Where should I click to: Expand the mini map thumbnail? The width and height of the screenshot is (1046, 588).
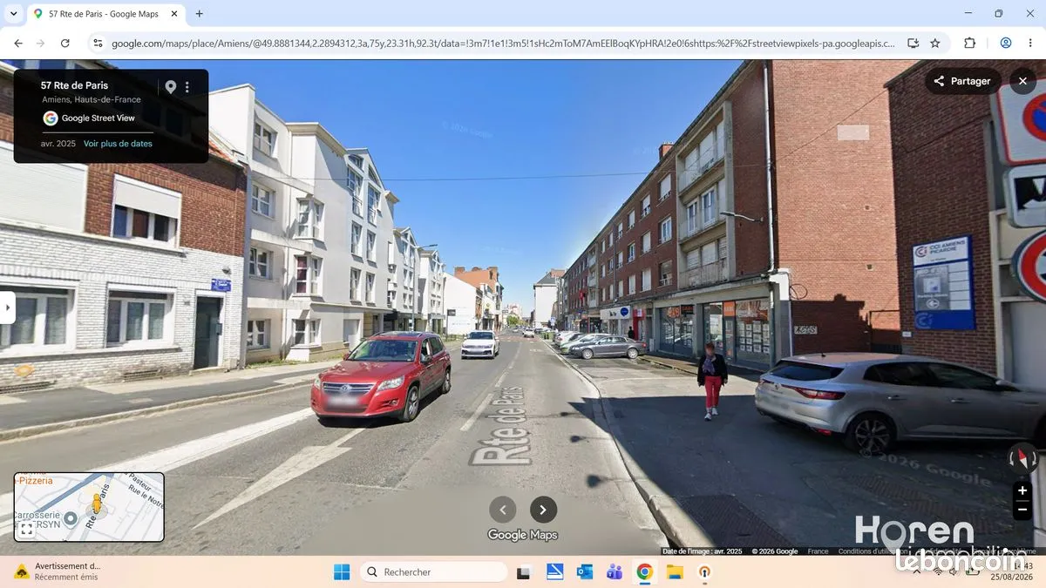point(89,507)
